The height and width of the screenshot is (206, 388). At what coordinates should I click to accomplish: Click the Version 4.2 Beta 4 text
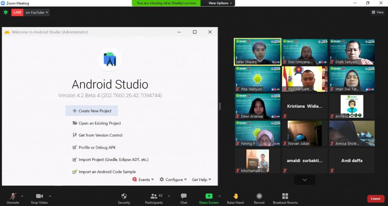click(x=110, y=96)
